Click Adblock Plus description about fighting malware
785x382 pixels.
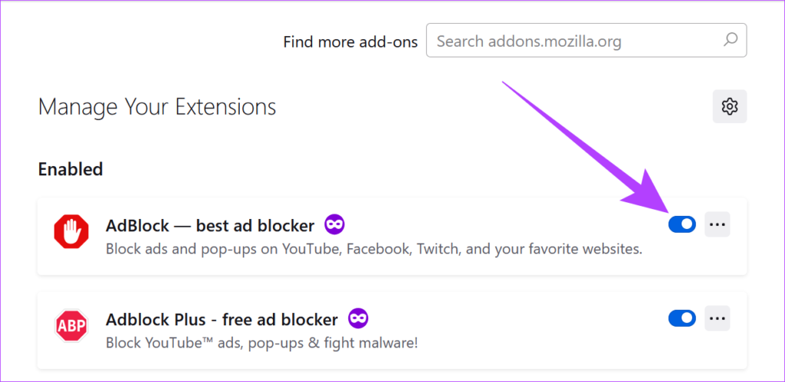click(x=262, y=343)
